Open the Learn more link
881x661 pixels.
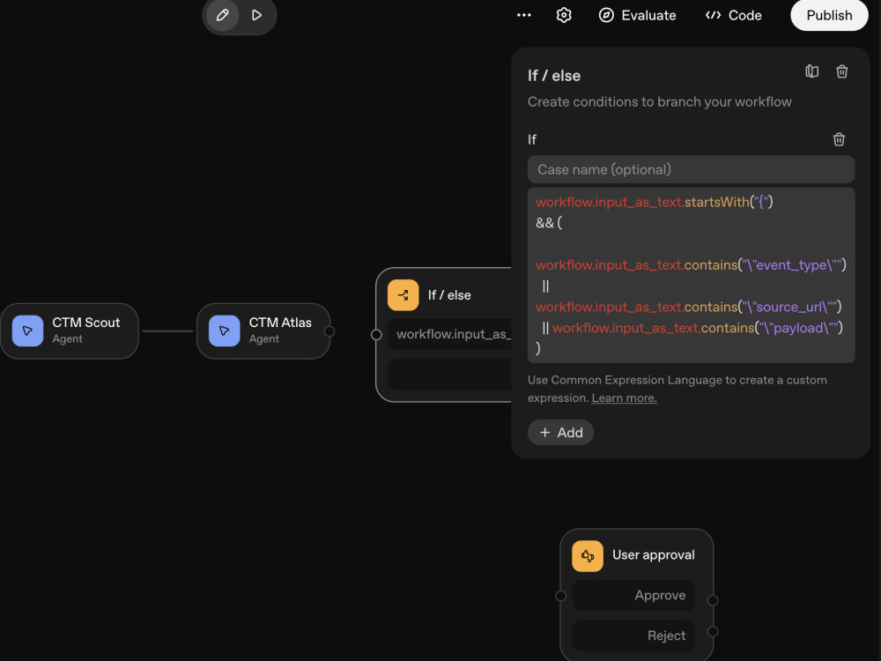pos(625,398)
